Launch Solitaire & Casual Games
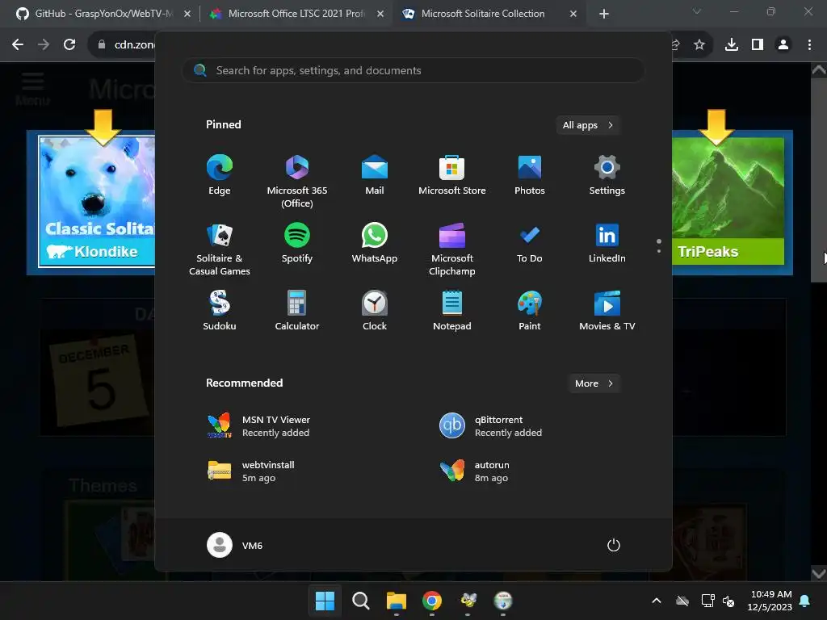This screenshot has width=827, height=620. pyautogui.click(x=220, y=249)
